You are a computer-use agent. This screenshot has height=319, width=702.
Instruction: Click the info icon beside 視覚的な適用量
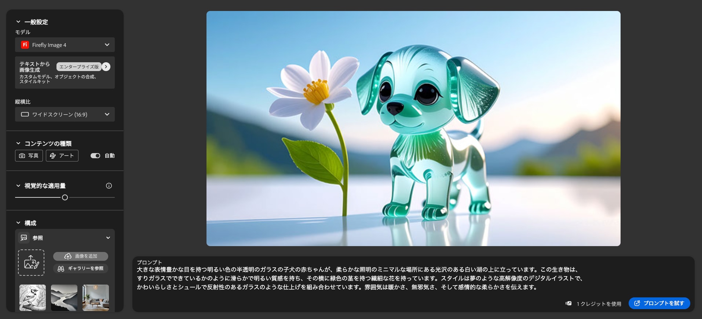pyautogui.click(x=109, y=186)
